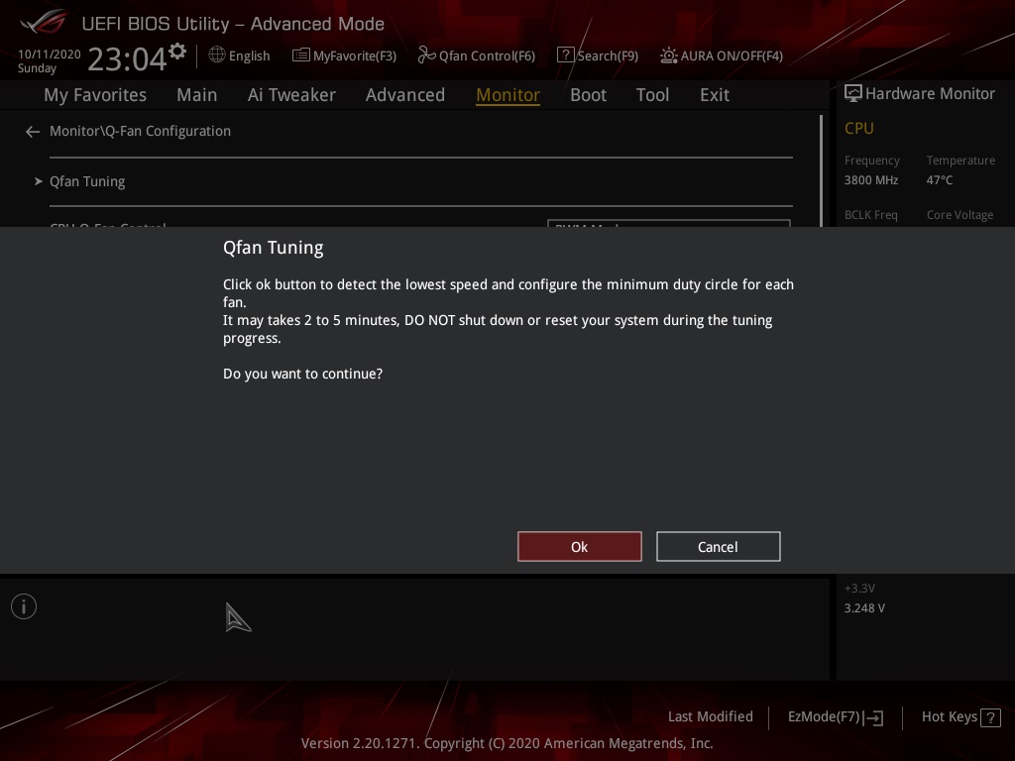Open clock settings gear icon
This screenshot has height=761, width=1015.
(177, 52)
